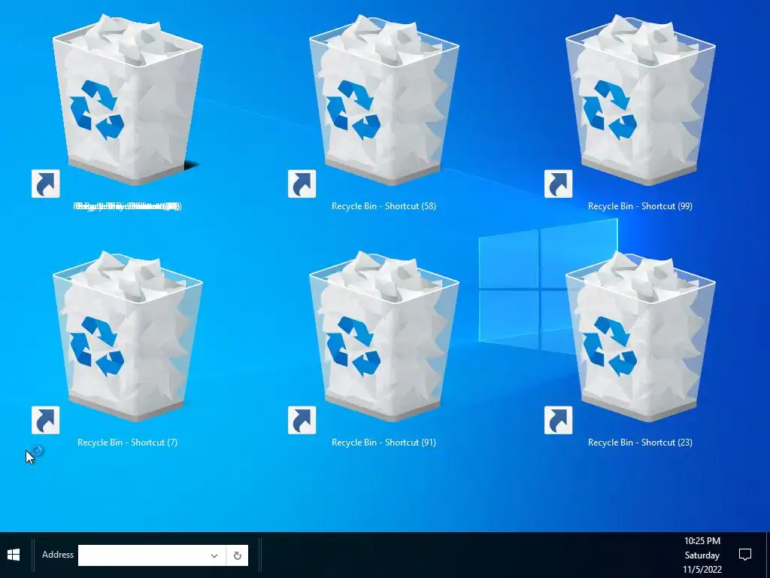Viewport: 770px width, 578px height.
Task: Expand the Address bar dropdown arrow
Action: [214, 555]
